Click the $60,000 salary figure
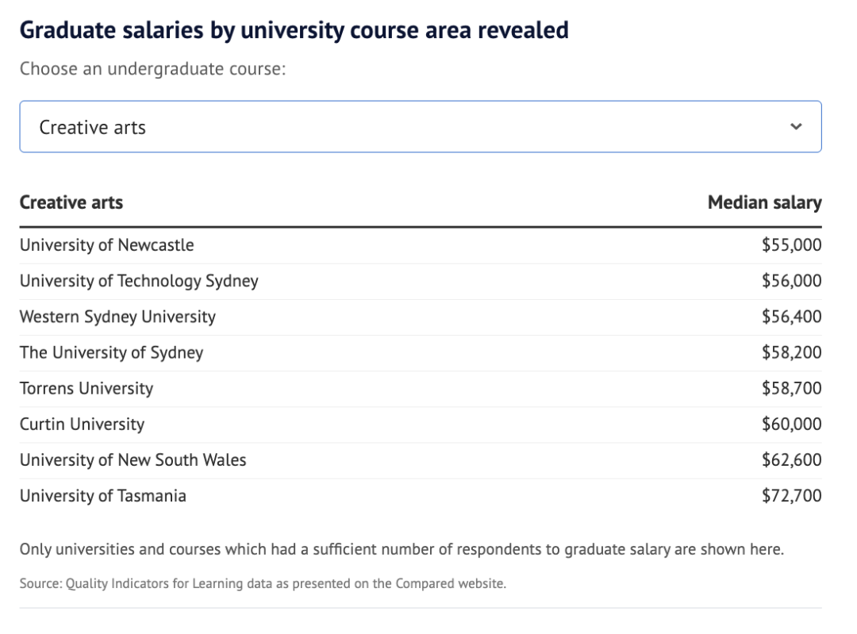This screenshot has width=857, height=634. tap(791, 424)
